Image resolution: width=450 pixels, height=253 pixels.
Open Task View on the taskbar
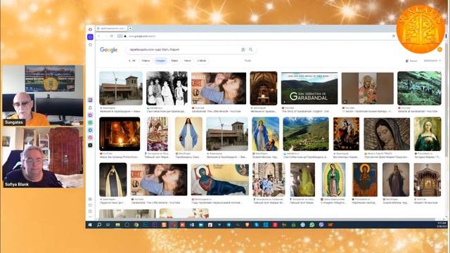[108, 225]
